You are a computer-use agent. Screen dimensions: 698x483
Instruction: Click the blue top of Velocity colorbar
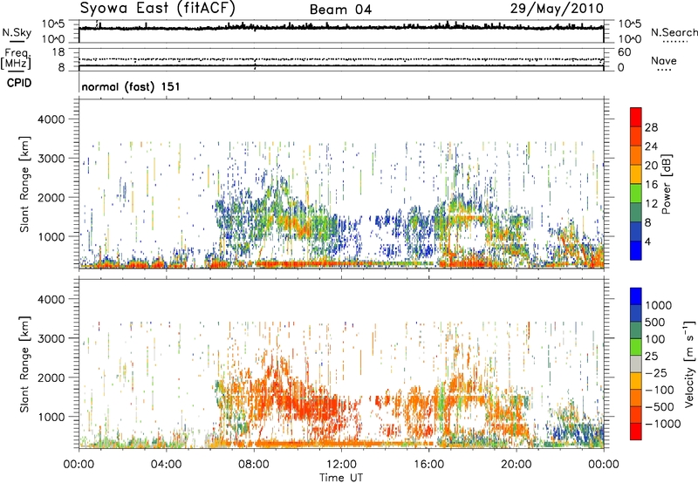636,296
